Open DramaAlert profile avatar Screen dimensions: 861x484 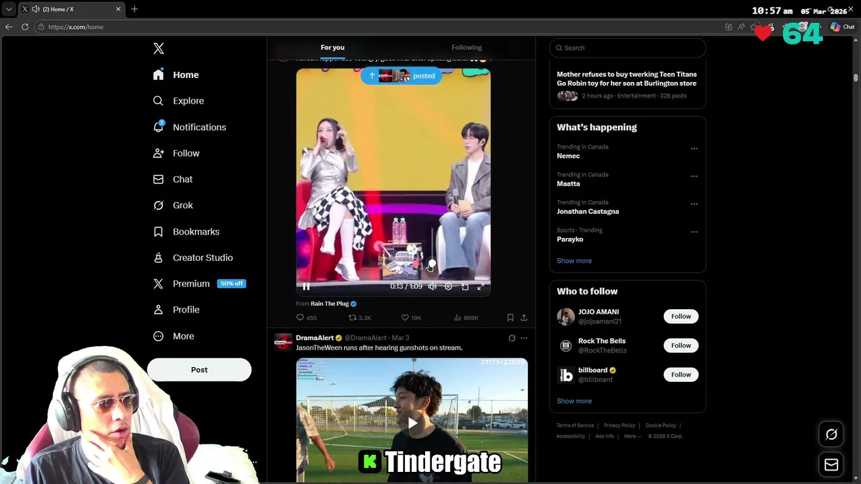pyautogui.click(x=283, y=342)
